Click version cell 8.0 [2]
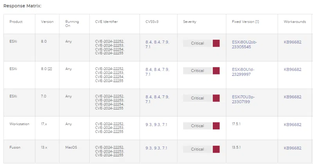This screenshot has height=166, width=313. tap(46, 69)
